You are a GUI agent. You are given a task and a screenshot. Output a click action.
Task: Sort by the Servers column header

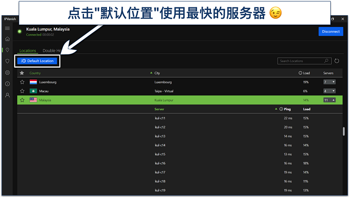[328, 73]
